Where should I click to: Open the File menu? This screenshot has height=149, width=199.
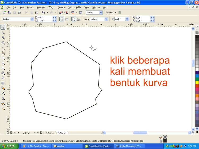[8, 7]
